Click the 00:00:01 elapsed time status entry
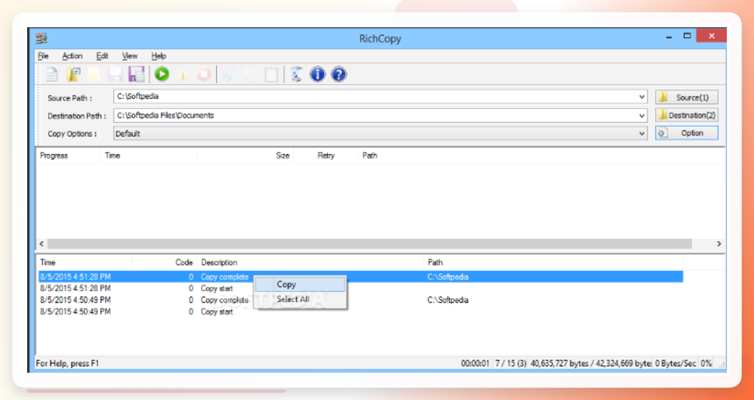Viewport: 754px width, 400px height. (475, 363)
